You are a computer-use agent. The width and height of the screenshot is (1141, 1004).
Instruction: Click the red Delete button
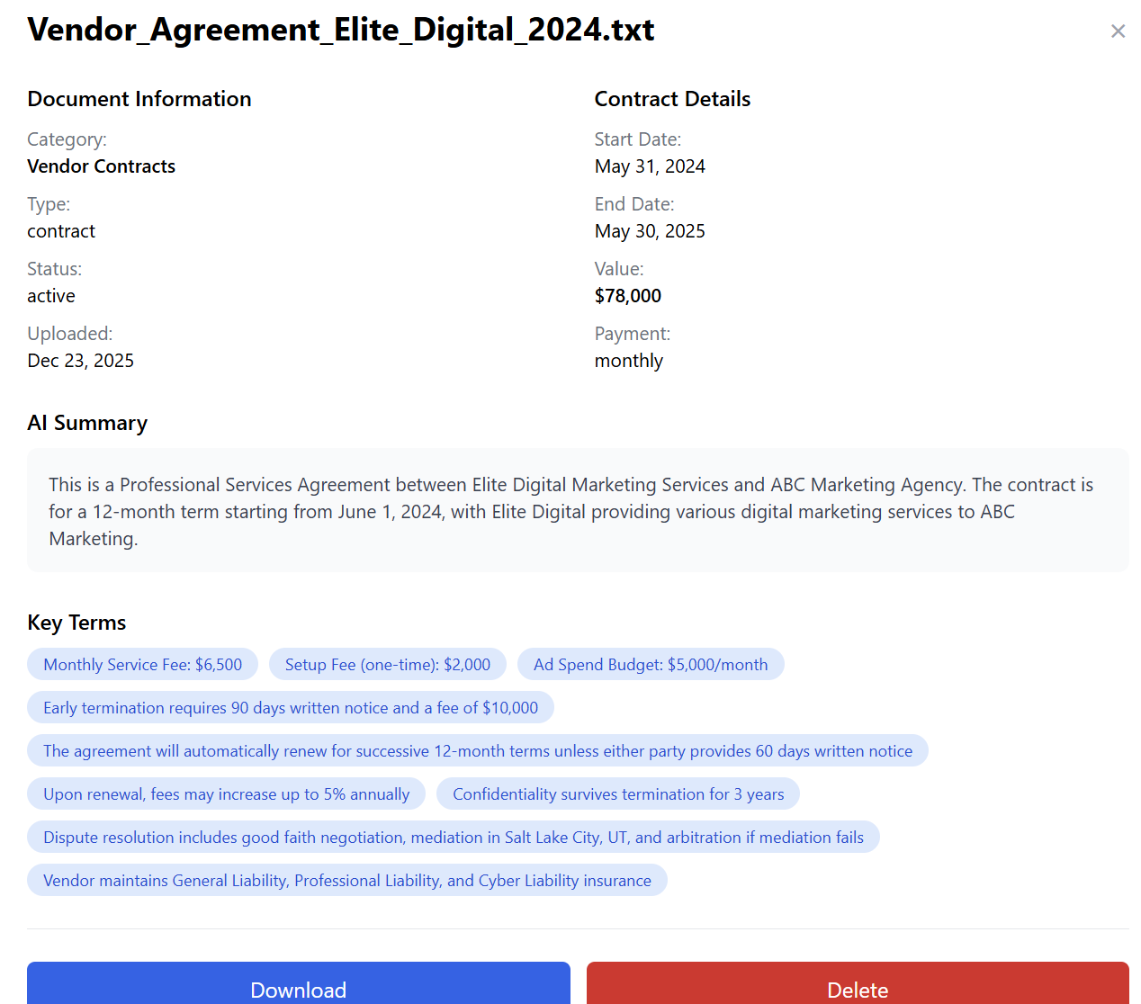(857, 987)
